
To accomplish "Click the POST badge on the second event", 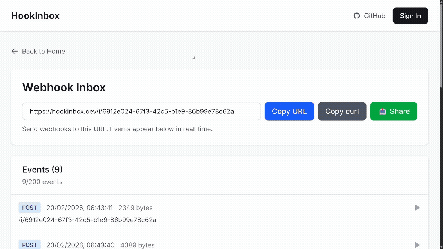I will [29, 245].
